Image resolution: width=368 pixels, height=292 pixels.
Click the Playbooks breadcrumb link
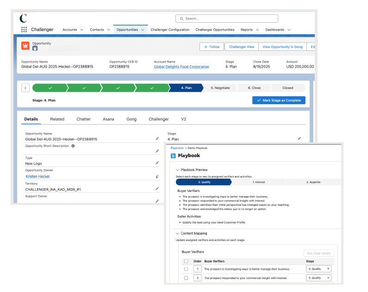pyautogui.click(x=177, y=148)
